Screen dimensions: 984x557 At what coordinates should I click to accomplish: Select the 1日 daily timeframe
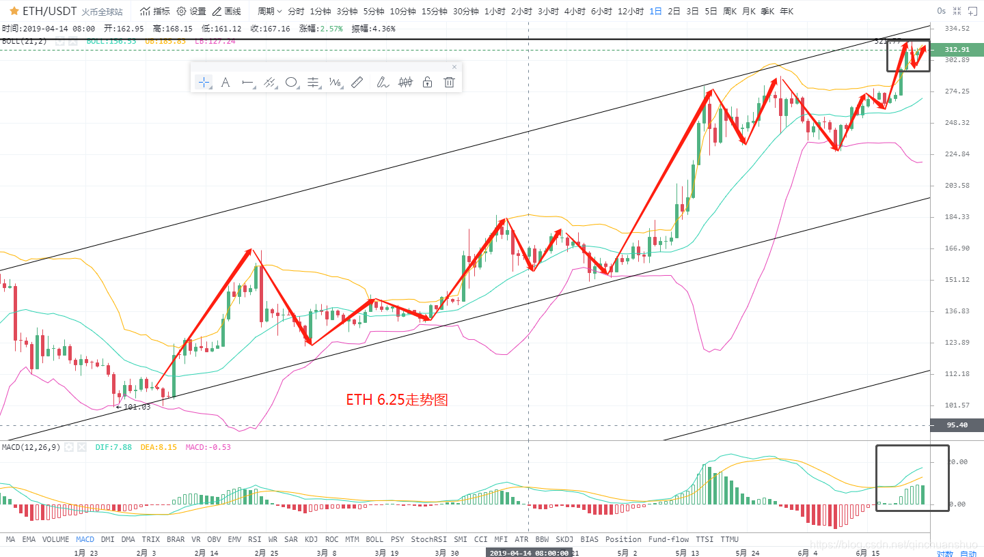[x=655, y=11]
